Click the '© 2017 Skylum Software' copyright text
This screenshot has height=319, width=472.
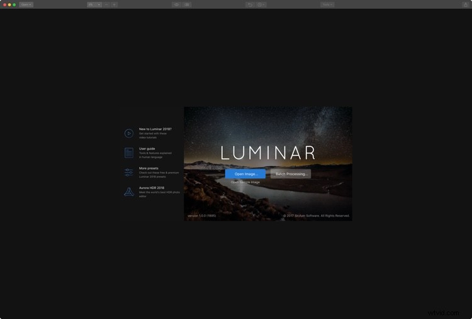tap(316, 215)
